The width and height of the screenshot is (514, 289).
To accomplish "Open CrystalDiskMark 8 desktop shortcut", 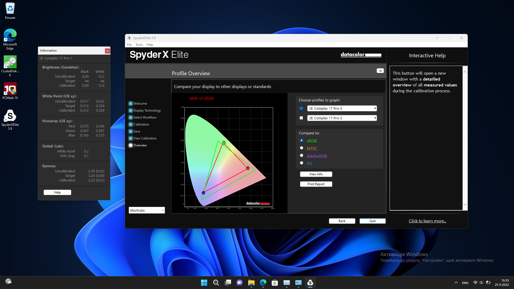I will point(10,66).
